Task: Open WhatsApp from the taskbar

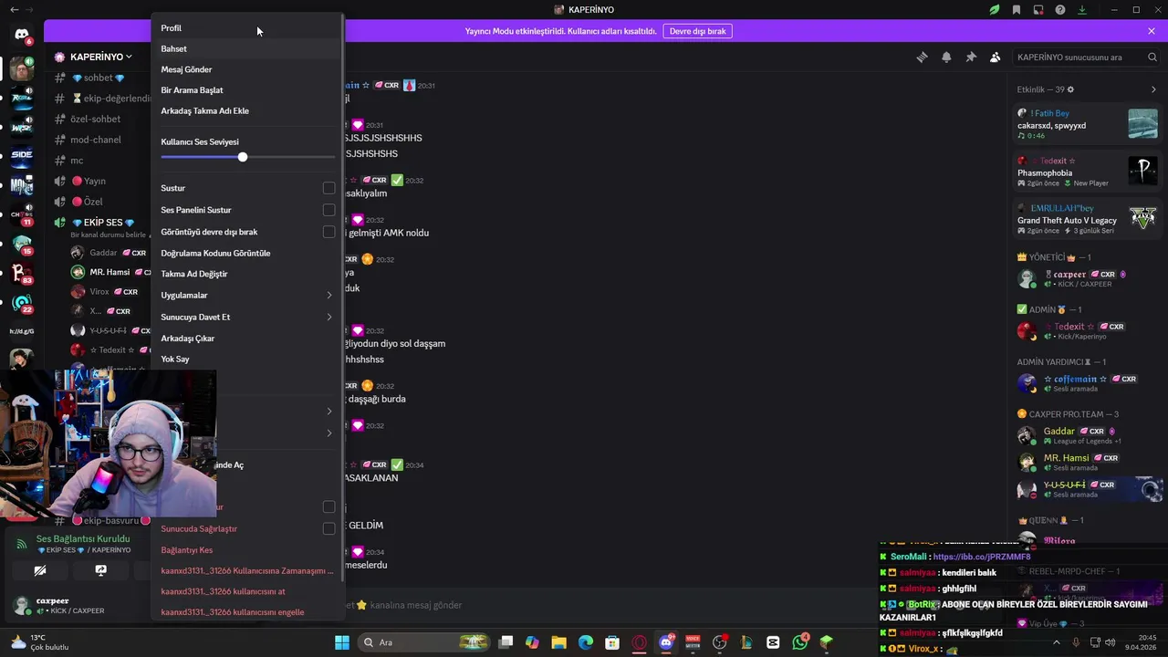Action: [800, 642]
